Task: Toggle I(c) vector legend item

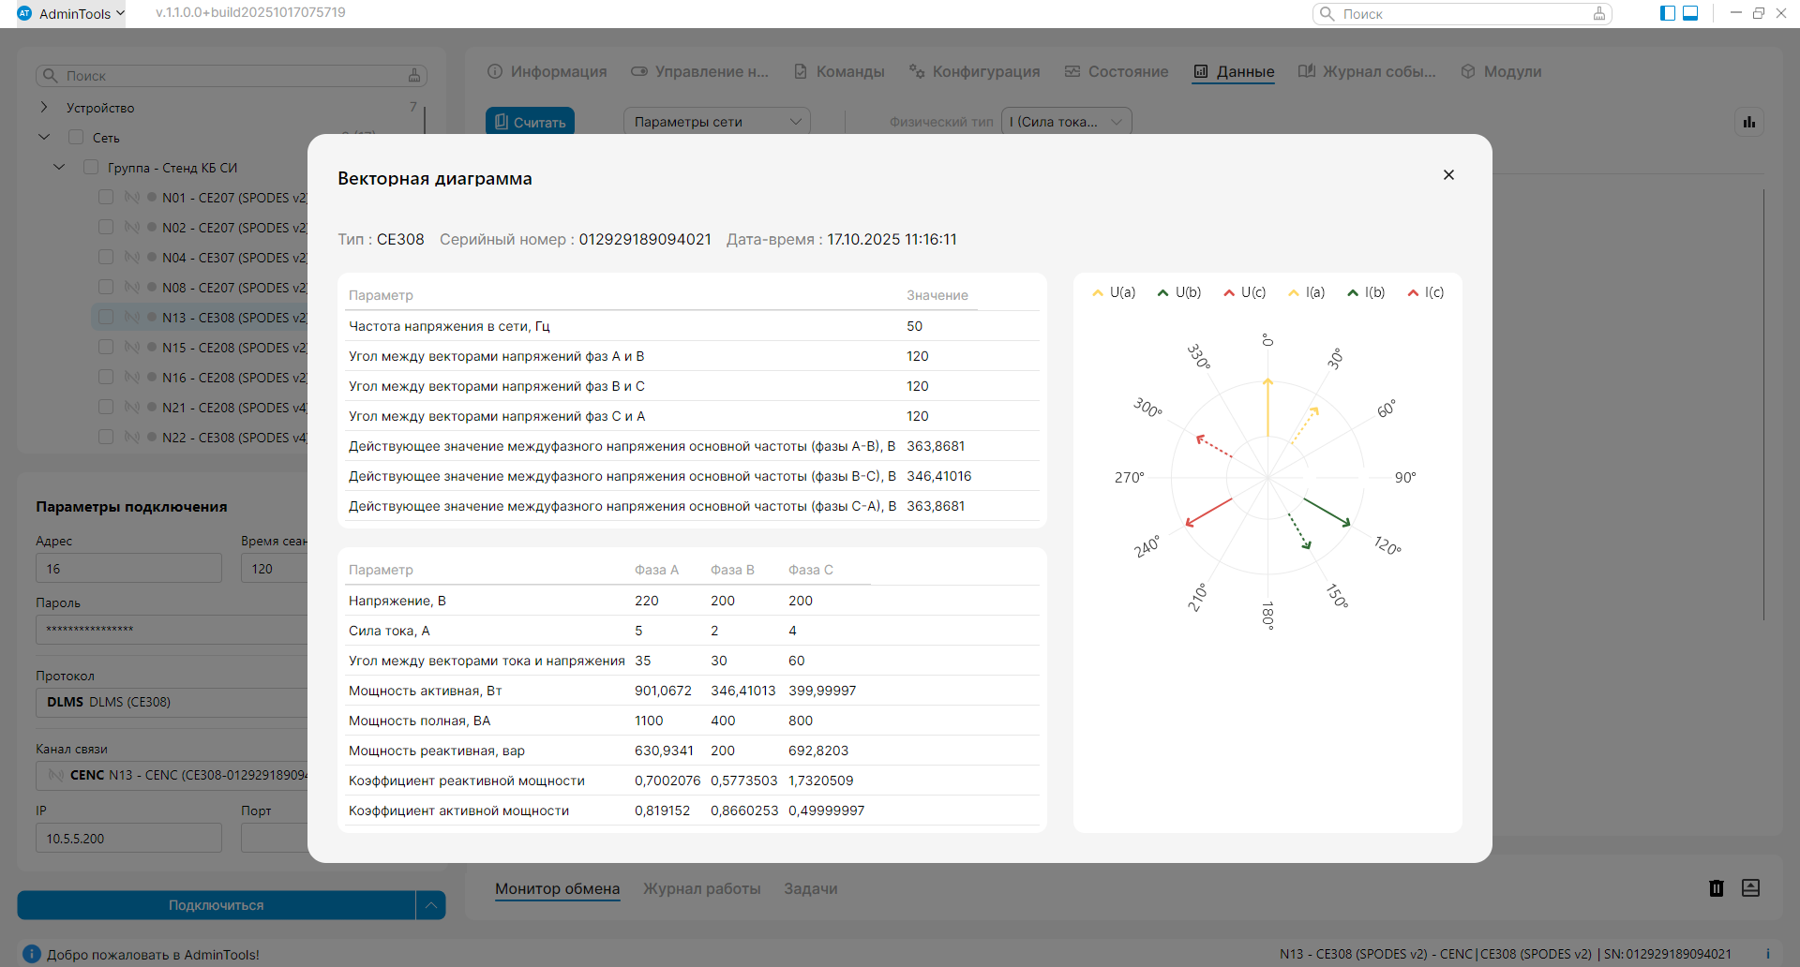Action: [x=1426, y=292]
